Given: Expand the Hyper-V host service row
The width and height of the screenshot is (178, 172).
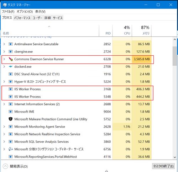Looking at the screenshot, I should pos(4,82).
